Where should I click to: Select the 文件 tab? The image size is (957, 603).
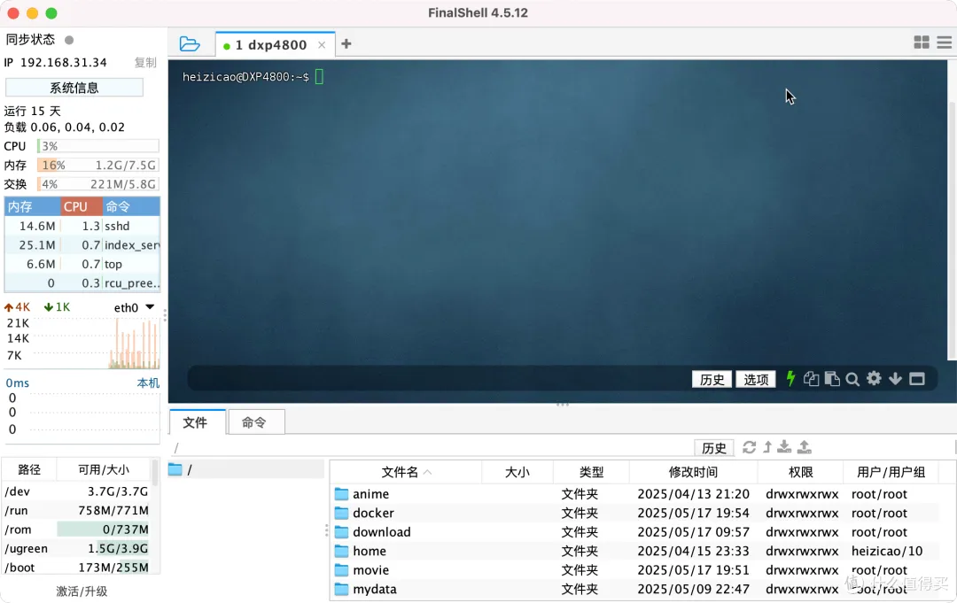click(195, 422)
